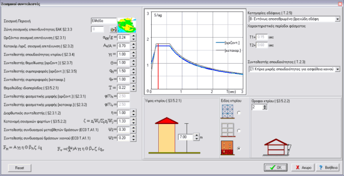Select the steel frame building icon

pos(228,111)
